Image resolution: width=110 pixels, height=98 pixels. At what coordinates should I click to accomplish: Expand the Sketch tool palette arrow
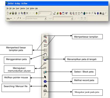[20, 18]
